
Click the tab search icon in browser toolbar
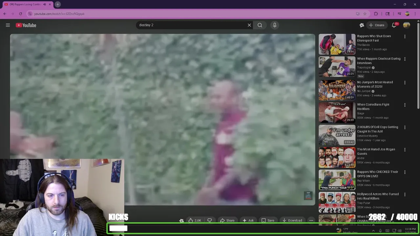point(388,14)
